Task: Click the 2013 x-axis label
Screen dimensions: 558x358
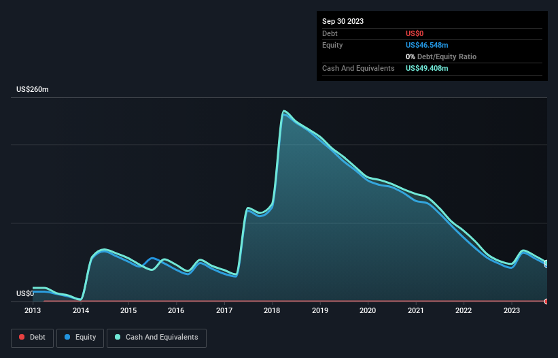Action: [x=33, y=310]
